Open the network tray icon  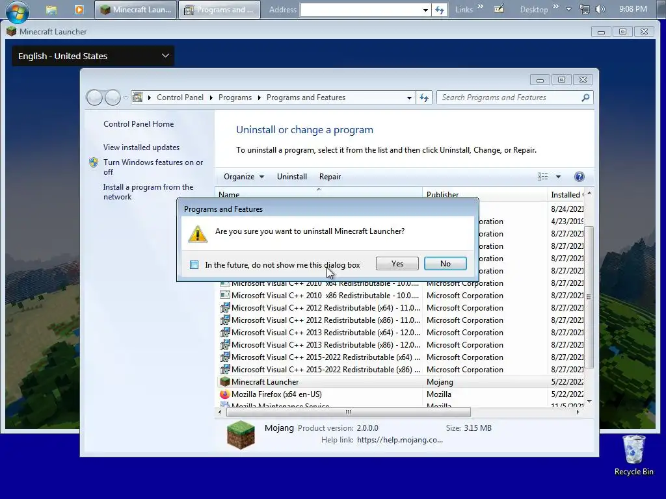(x=585, y=9)
